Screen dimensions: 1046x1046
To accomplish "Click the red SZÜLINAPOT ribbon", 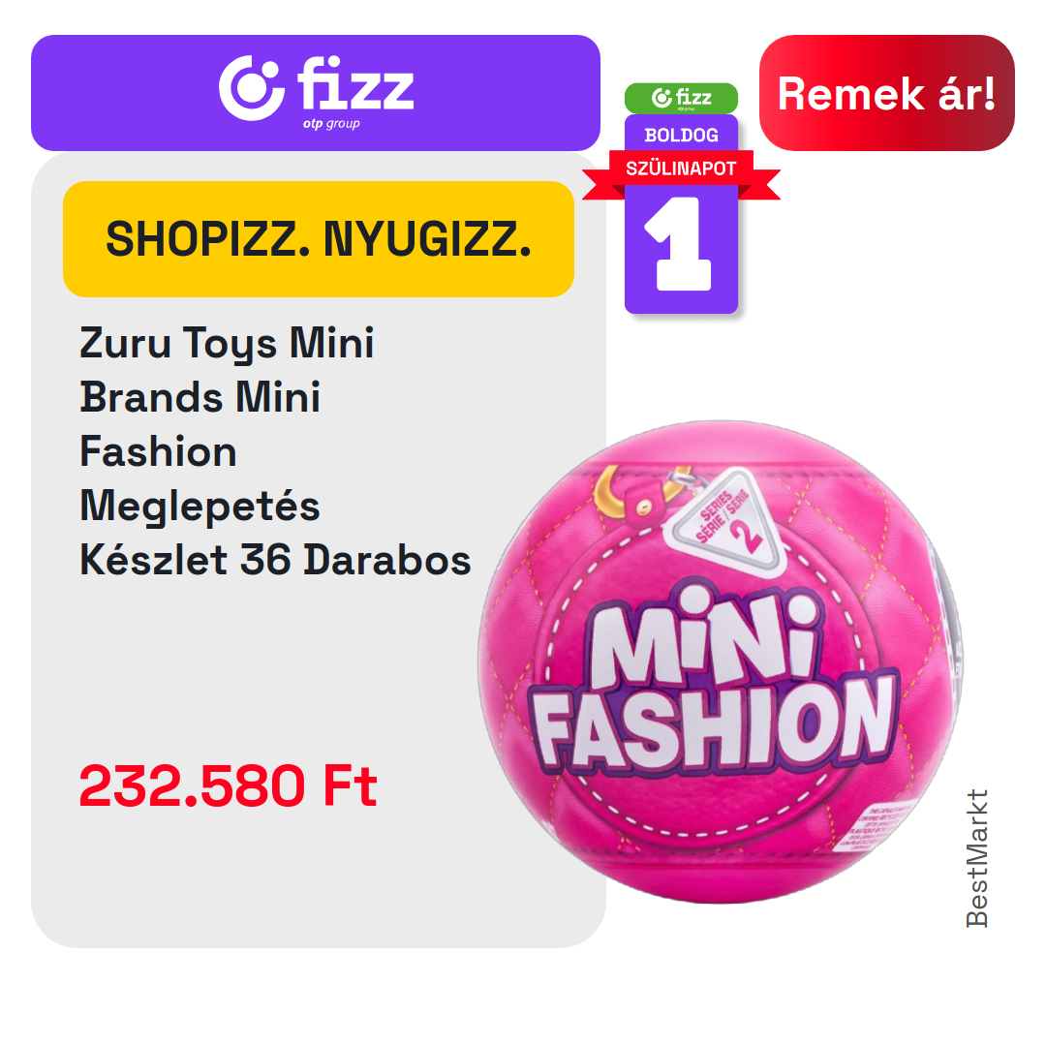I will click(x=681, y=171).
